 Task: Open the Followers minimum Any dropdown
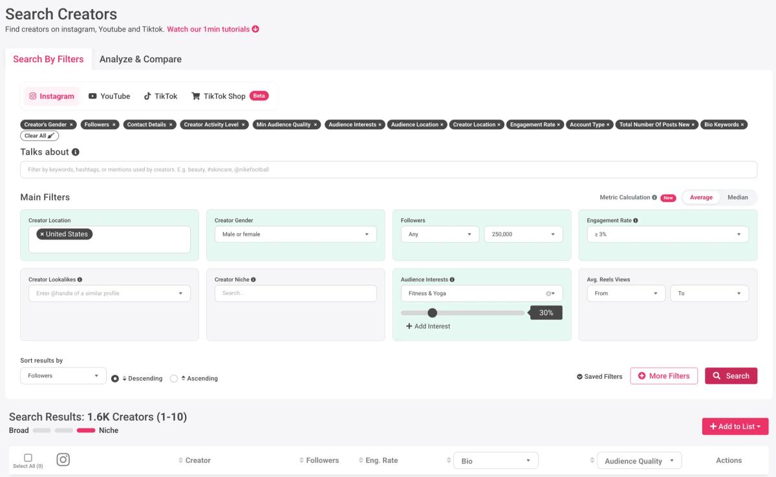point(440,234)
